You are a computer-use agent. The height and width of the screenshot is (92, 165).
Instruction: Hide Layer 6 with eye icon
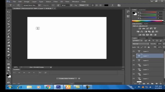point(134,60)
